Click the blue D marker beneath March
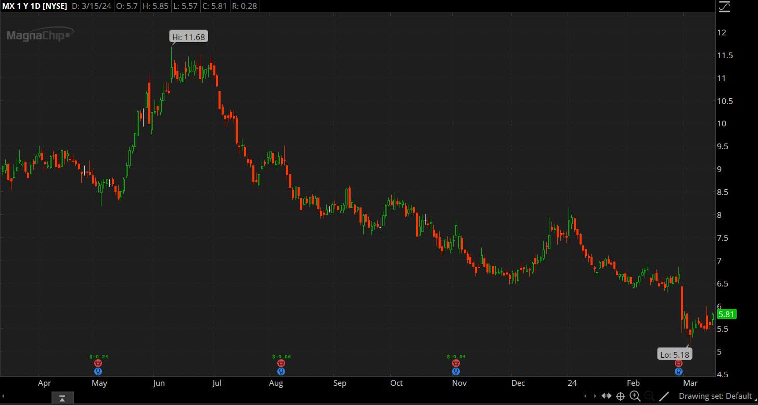 [x=678, y=371]
